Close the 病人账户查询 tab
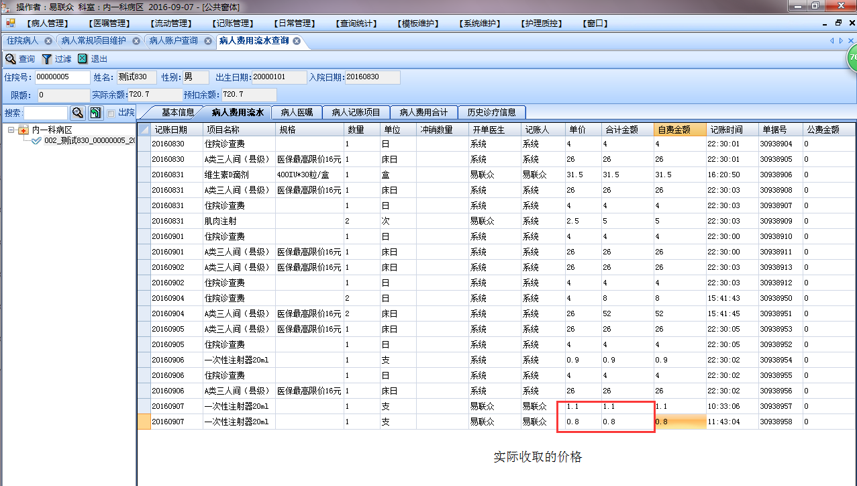The height and width of the screenshot is (486, 857). 208,41
